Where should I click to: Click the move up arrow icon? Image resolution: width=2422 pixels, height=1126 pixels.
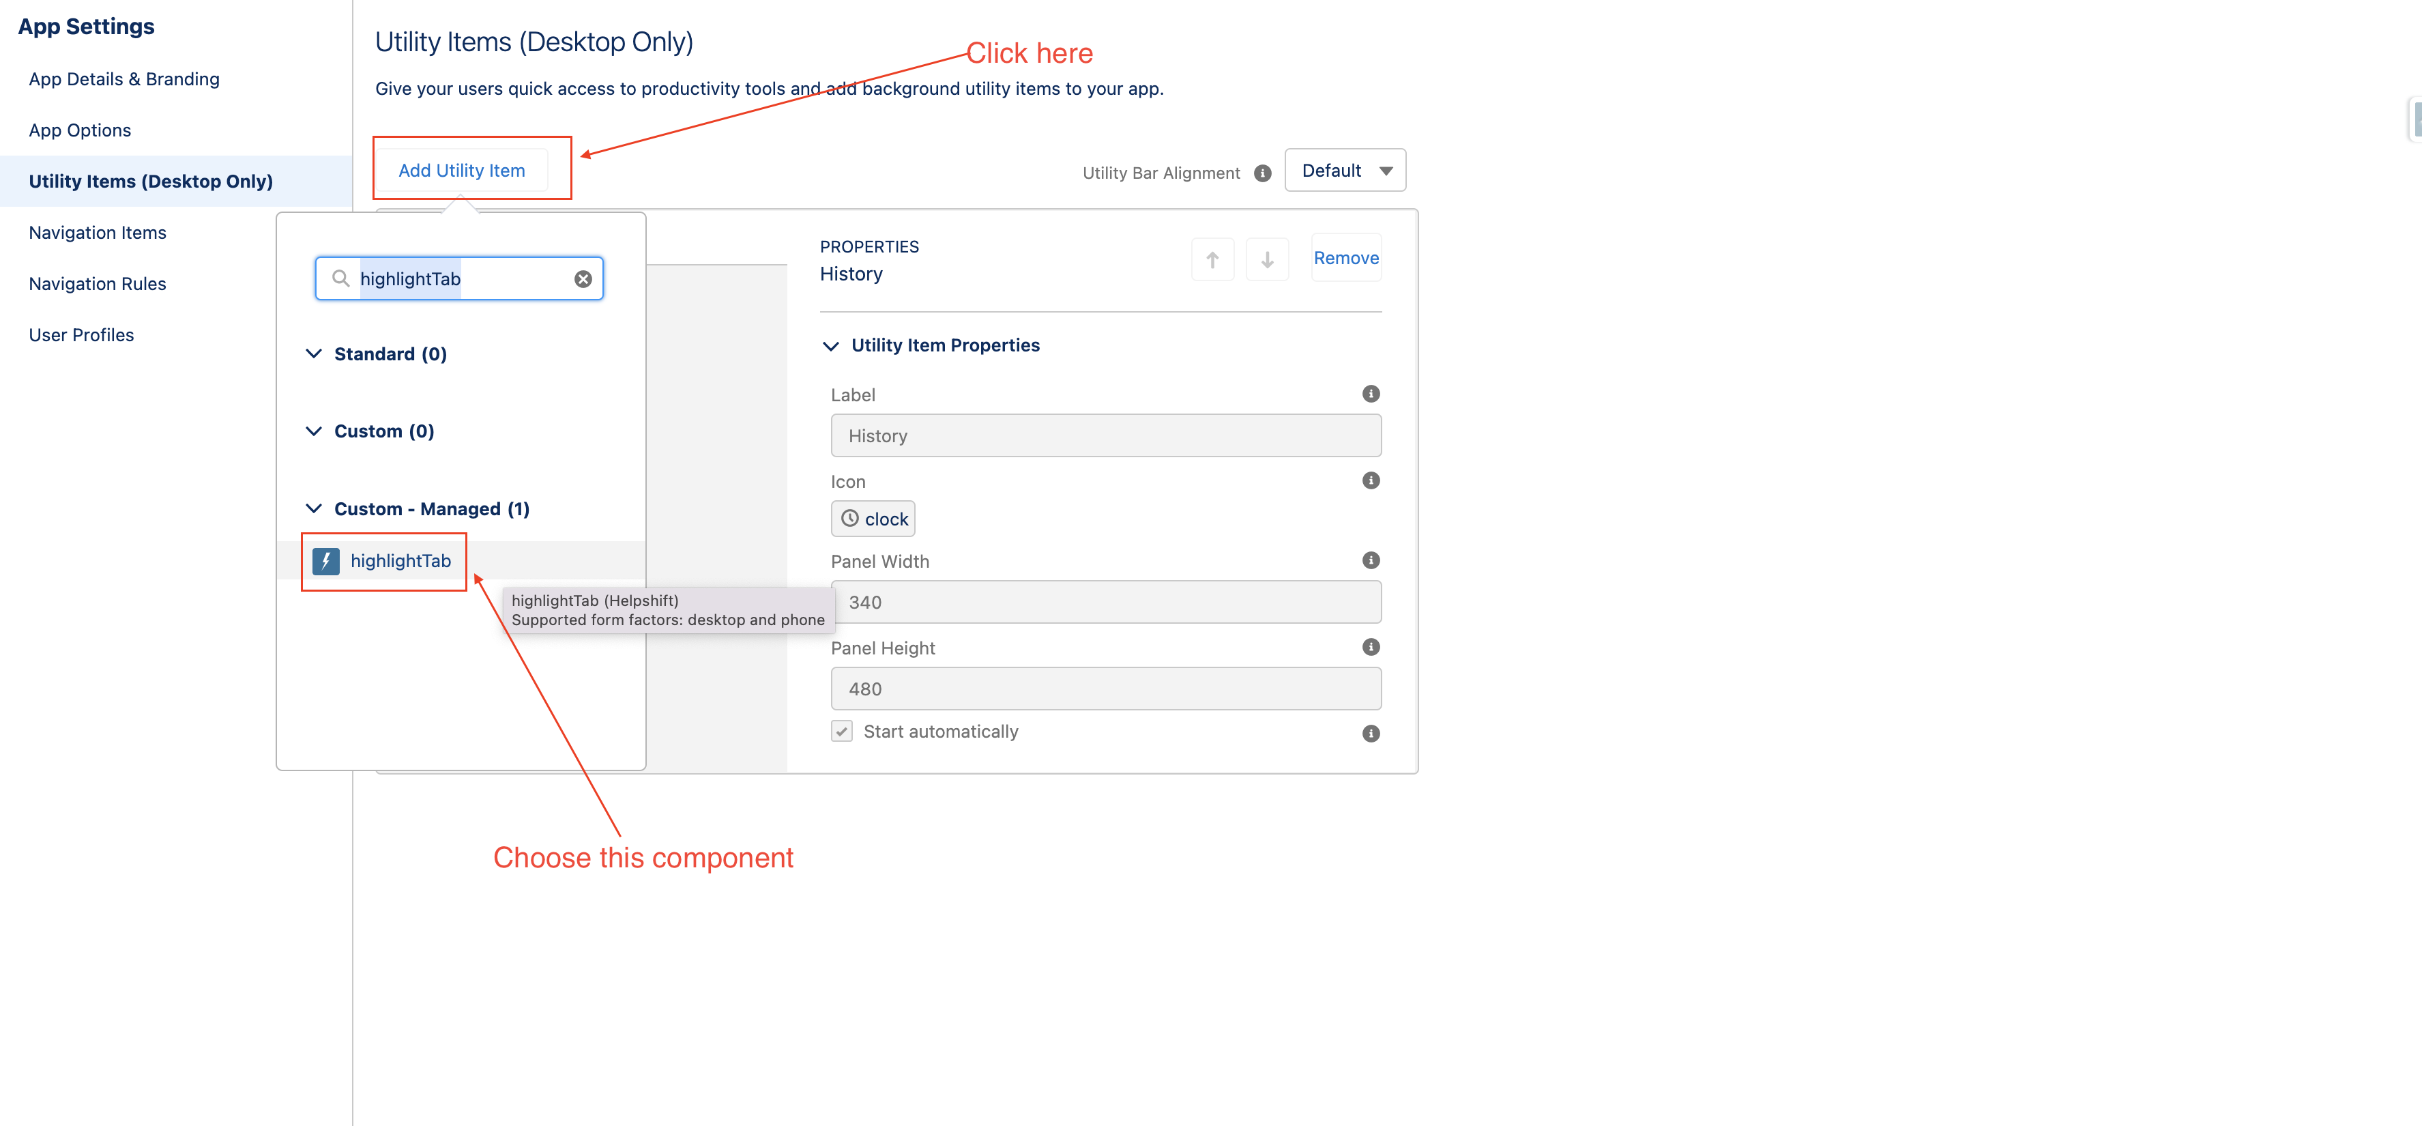[1212, 259]
